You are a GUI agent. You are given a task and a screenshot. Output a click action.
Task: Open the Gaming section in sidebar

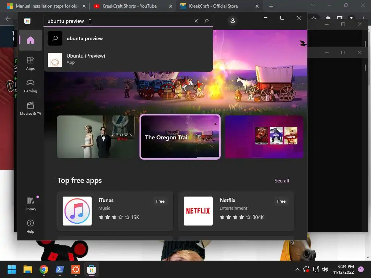(x=30, y=86)
